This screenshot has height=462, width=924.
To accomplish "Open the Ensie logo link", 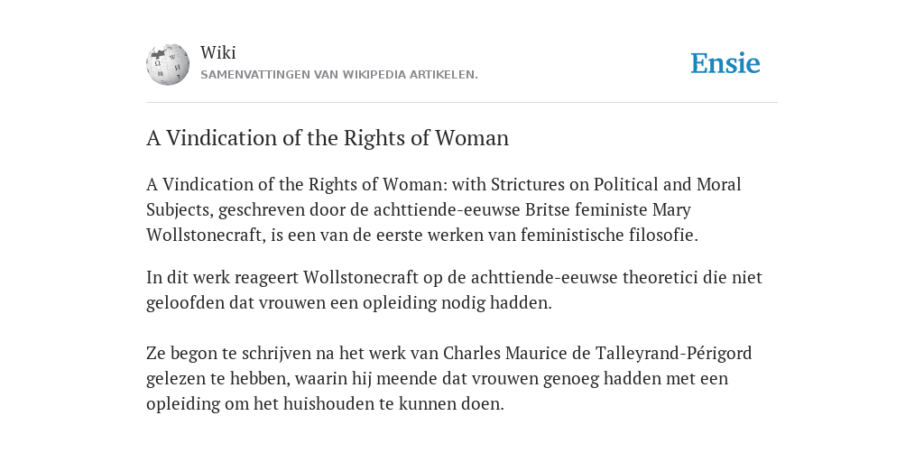I will pyautogui.click(x=725, y=63).
